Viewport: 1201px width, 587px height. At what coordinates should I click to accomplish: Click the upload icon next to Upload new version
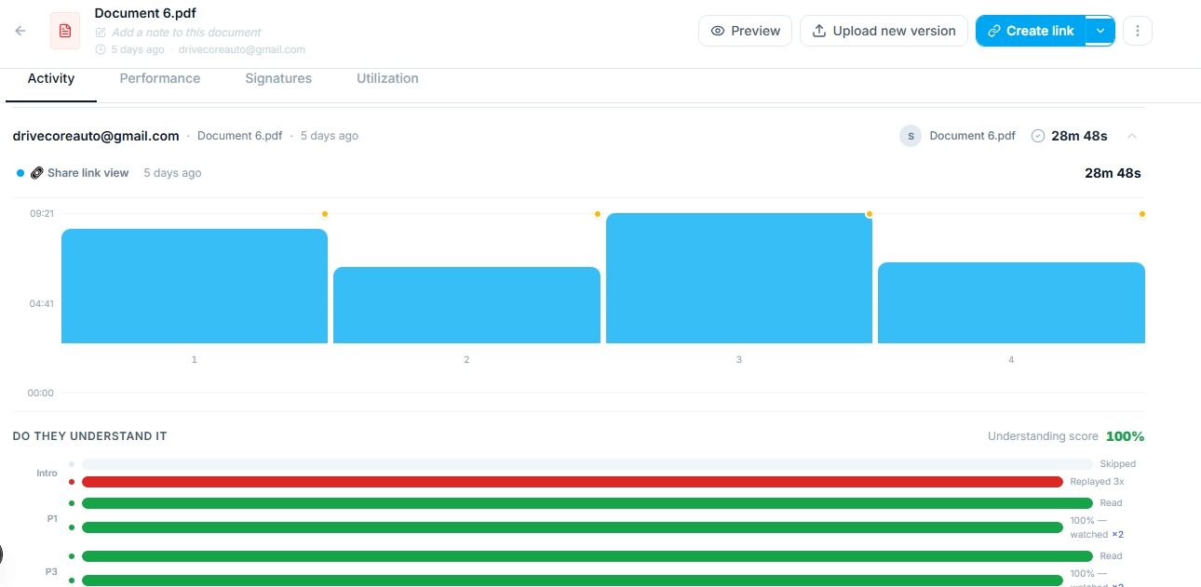pos(819,30)
